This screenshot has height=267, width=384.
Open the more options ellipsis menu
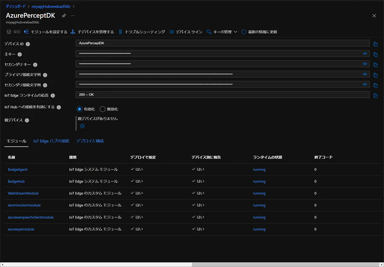[x=73, y=16]
